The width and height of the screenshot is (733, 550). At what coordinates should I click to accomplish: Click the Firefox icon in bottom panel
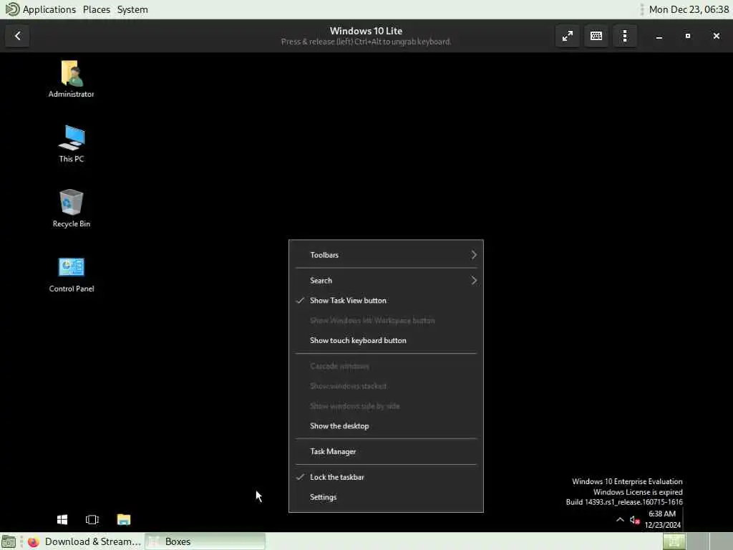click(33, 541)
